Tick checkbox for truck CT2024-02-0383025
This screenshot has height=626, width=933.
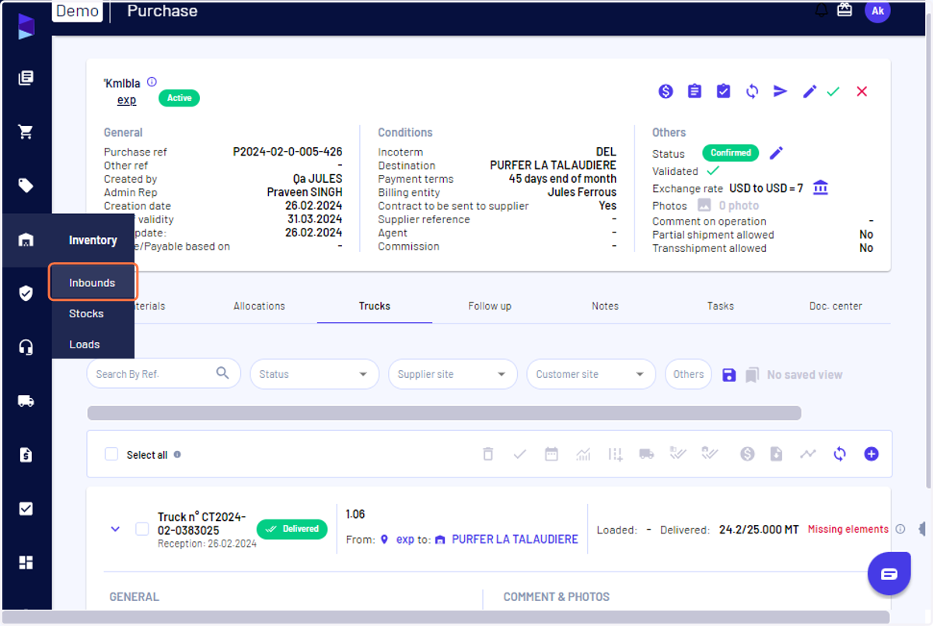[x=142, y=529]
